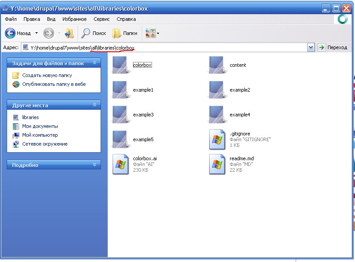
Task: Click the address path input field
Action: coord(164,47)
